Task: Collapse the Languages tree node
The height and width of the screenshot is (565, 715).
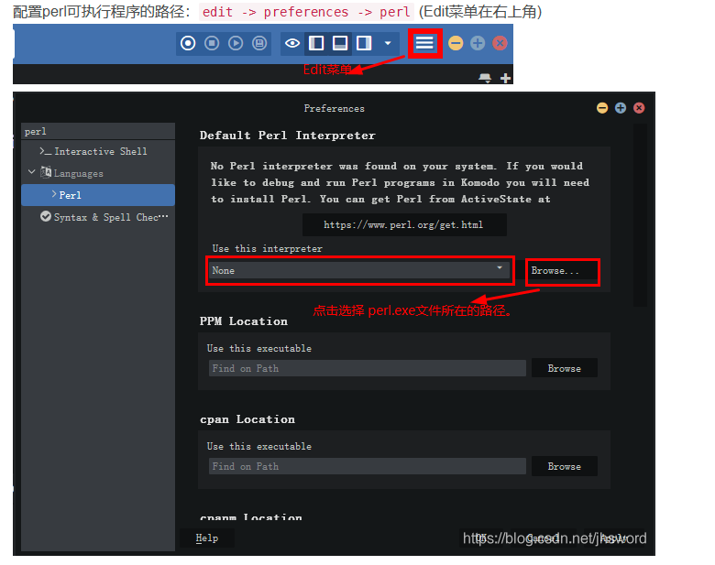Action: pyautogui.click(x=31, y=172)
